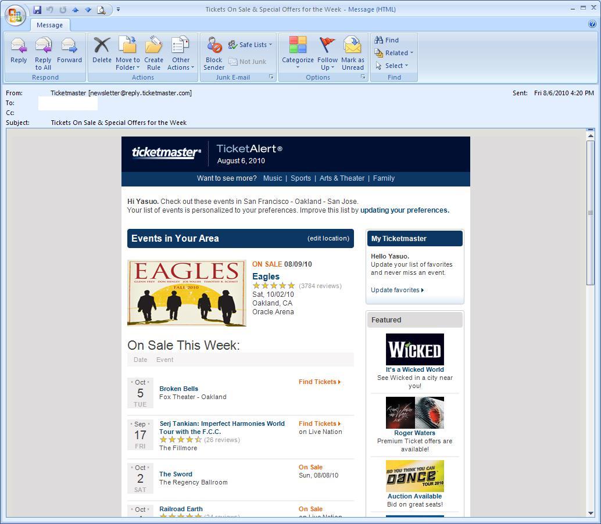Open the Eagles concert poster image
The width and height of the screenshot is (601, 524).
tap(187, 293)
